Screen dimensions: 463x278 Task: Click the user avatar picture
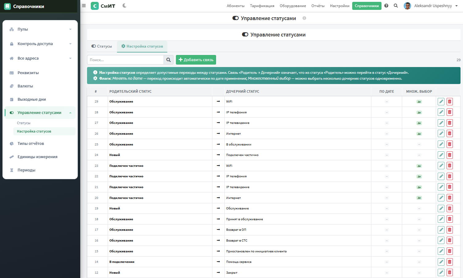(407, 6)
